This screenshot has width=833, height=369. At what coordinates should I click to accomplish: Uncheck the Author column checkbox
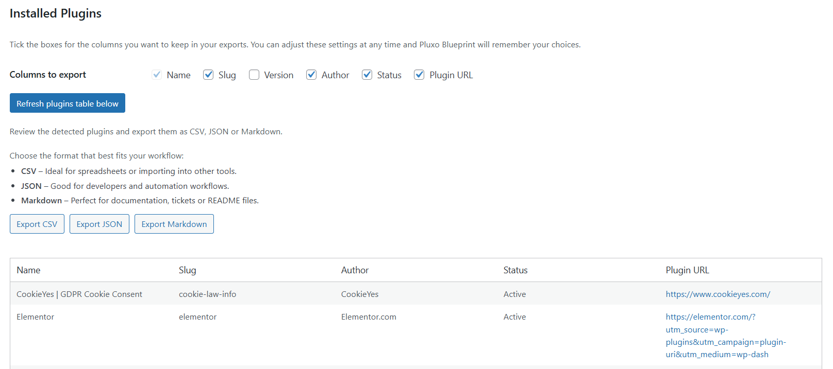pos(311,75)
